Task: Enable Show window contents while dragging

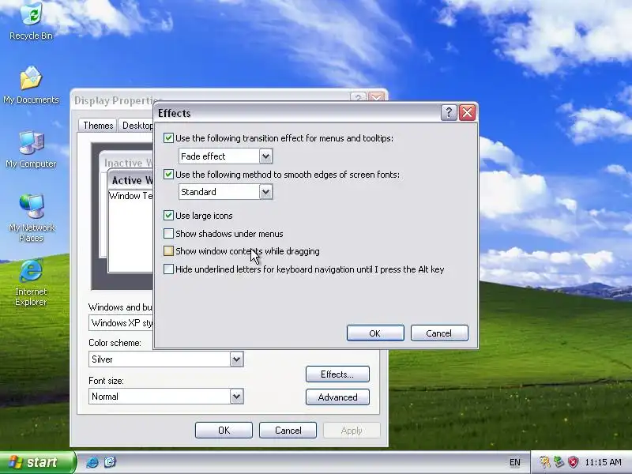Action: click(x=168, y=251)
